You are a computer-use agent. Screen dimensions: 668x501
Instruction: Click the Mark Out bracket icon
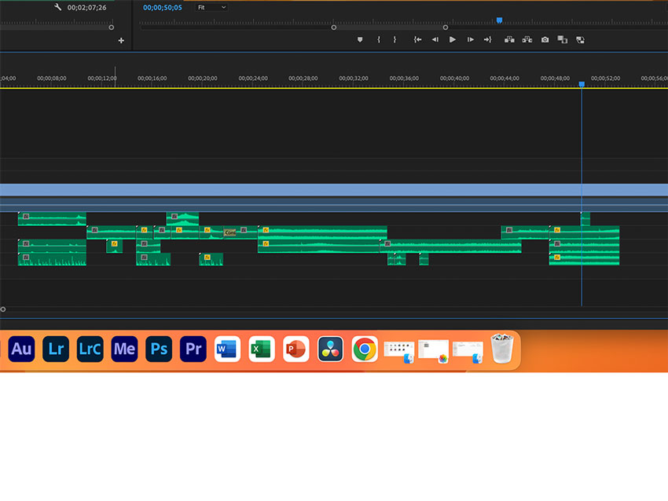point(395,39)
